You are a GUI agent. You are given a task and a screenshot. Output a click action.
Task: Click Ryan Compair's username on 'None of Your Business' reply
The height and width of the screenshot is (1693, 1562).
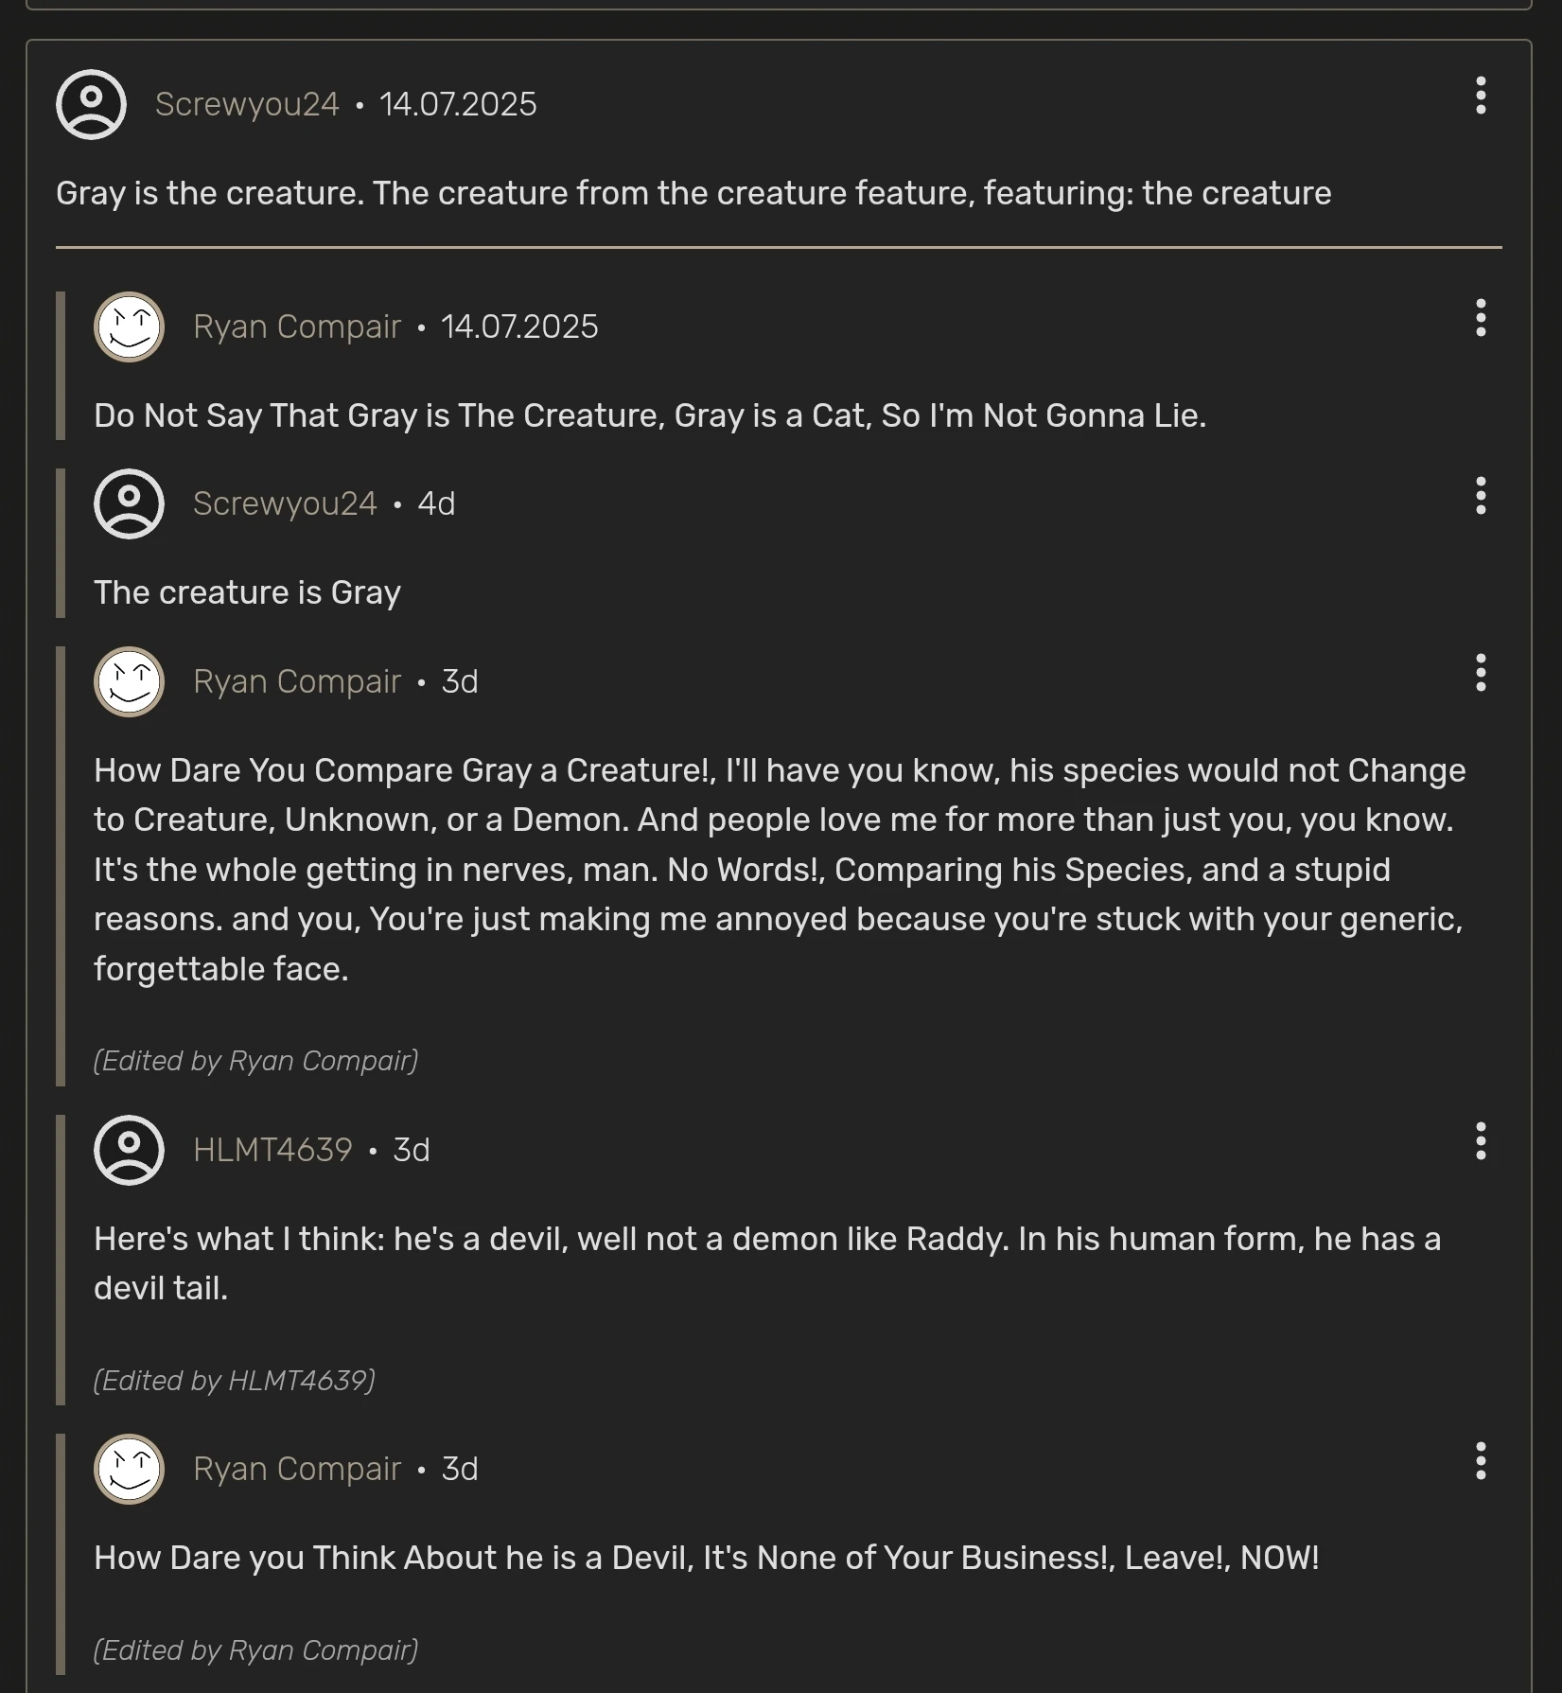297,1469
